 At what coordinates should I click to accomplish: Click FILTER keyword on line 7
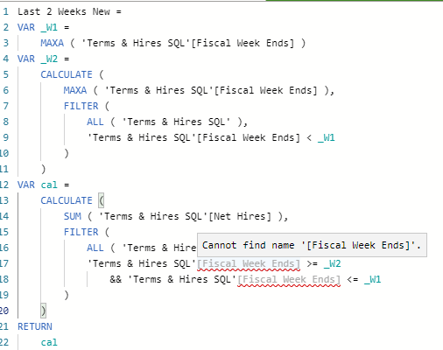(81, 106)
